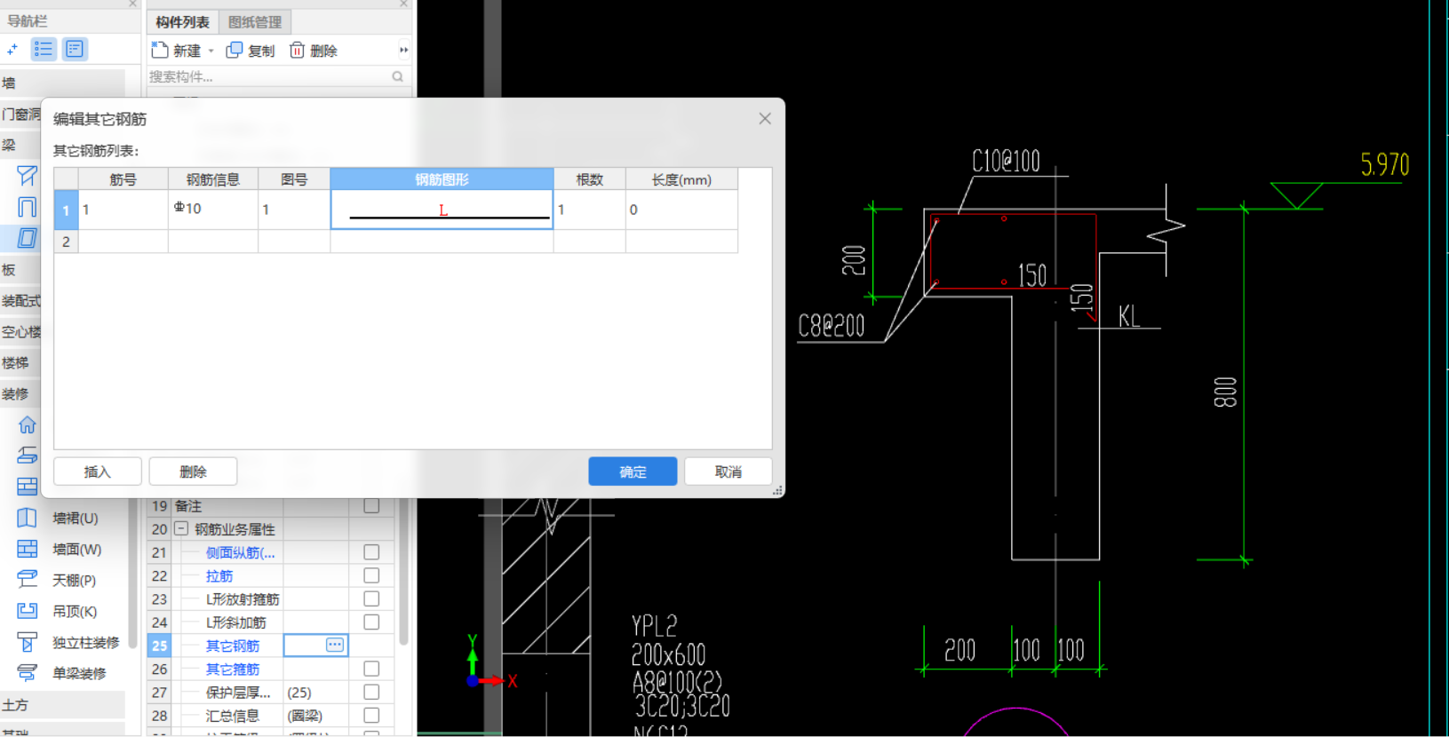Viewport: 1449px width, 737px height.
Task: Click the dialog resize grip corner
Action: tap(777, 490)
